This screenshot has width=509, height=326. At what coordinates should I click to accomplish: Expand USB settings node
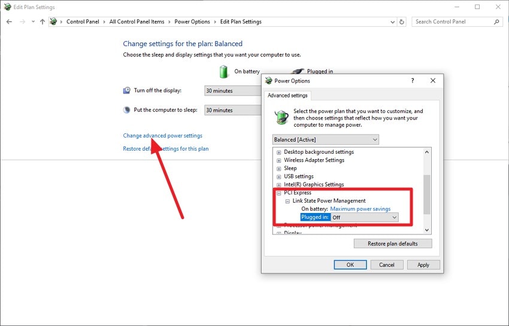279,176
